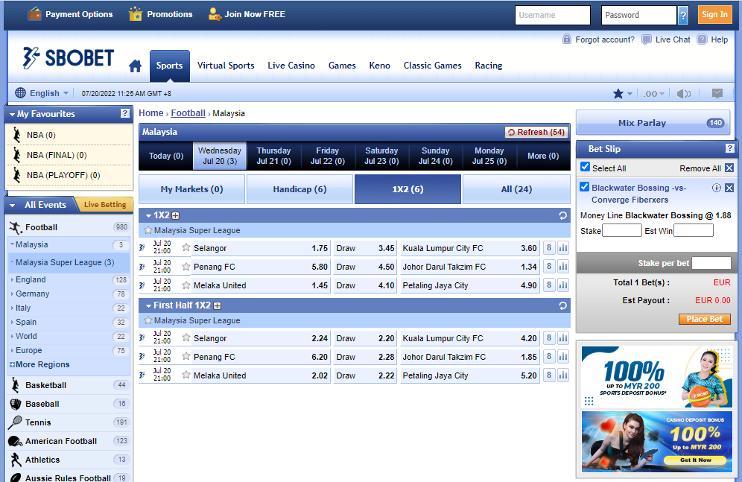Click the sound speaker icon

coord(683,94)
